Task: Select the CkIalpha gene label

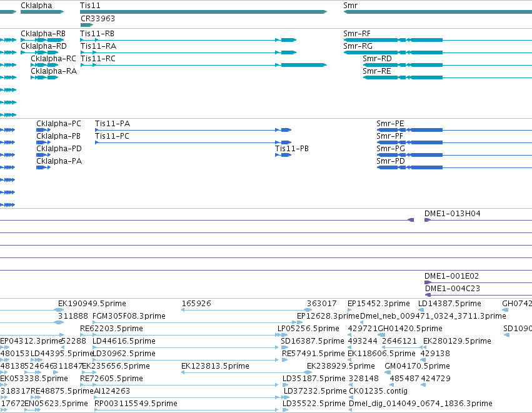Action: coord(36,6)
